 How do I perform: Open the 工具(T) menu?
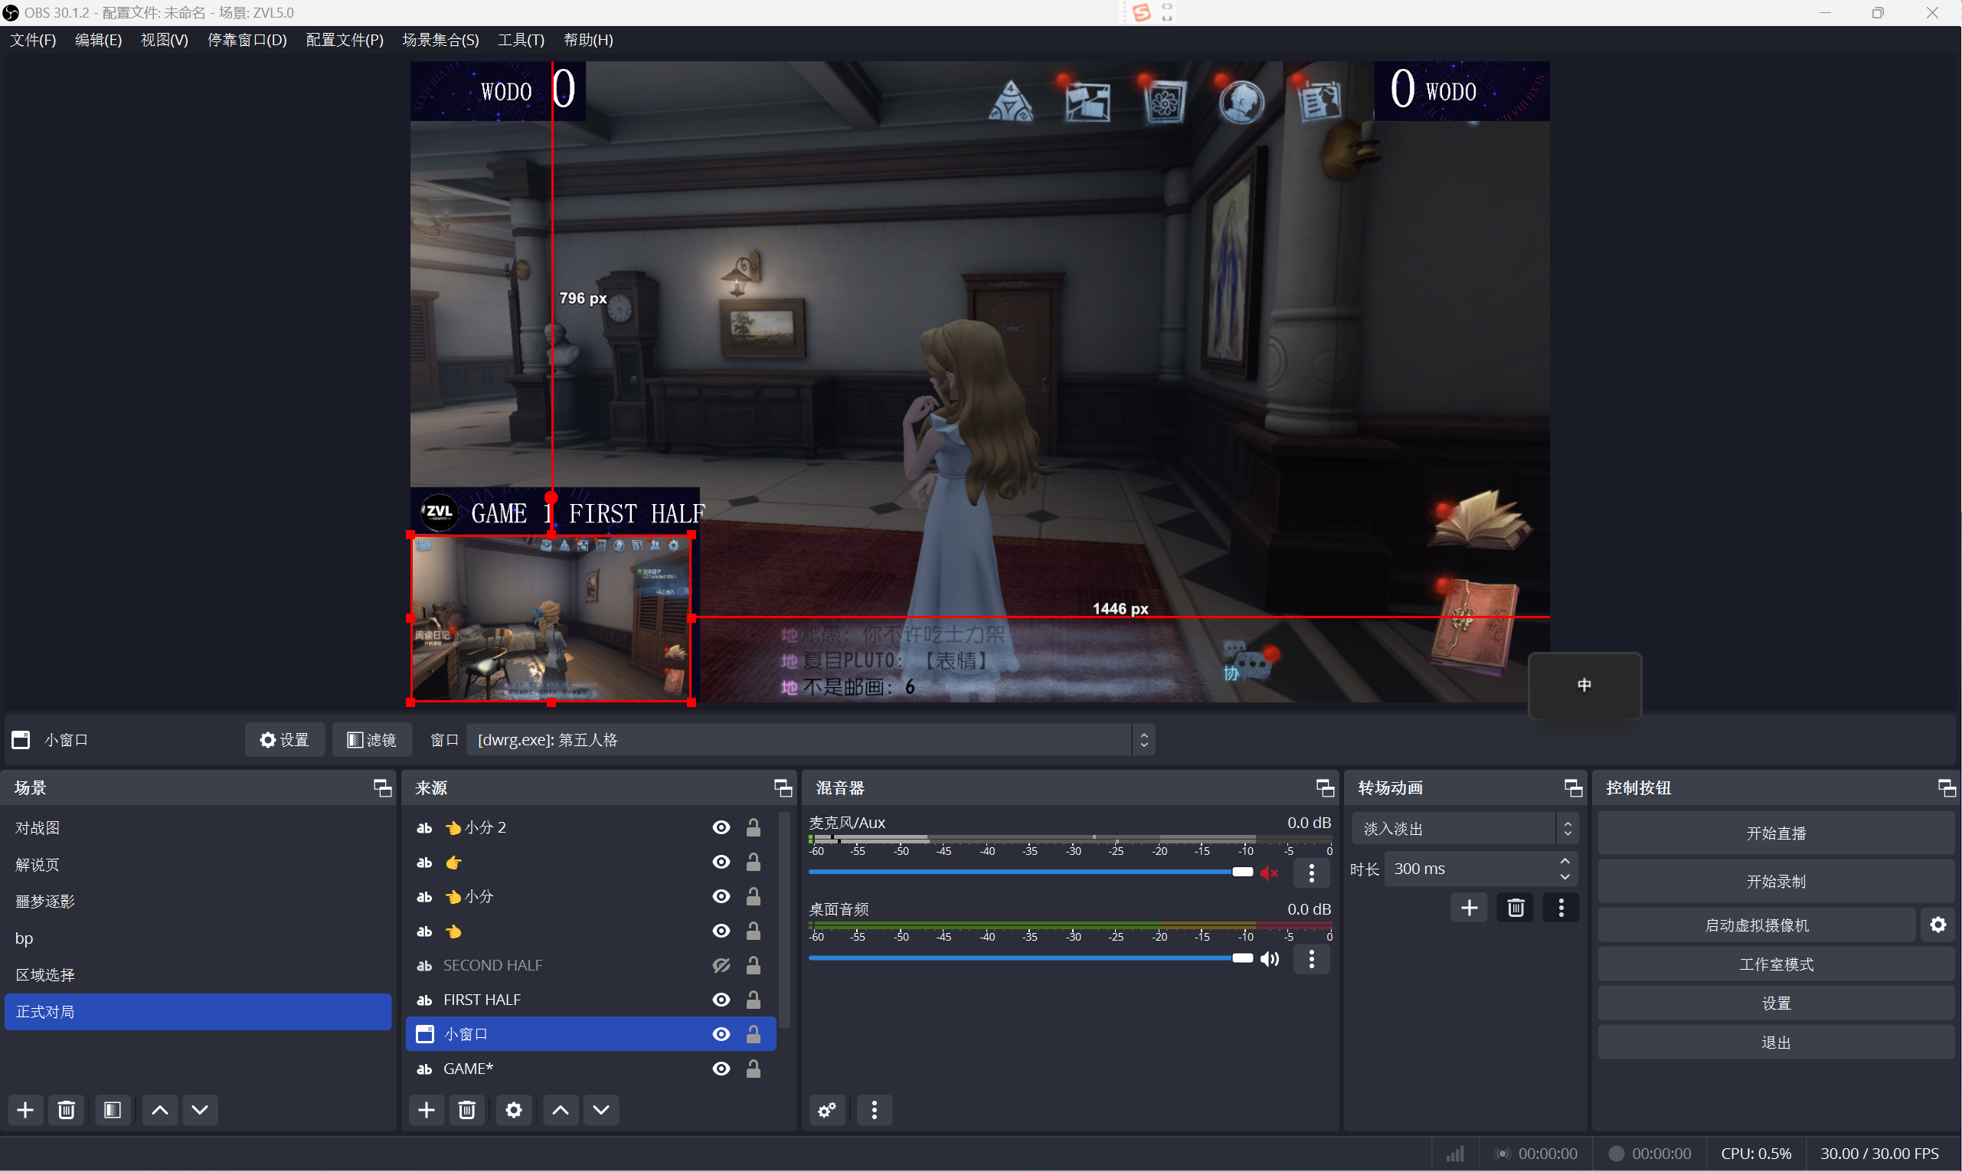(x=521, y=40)
